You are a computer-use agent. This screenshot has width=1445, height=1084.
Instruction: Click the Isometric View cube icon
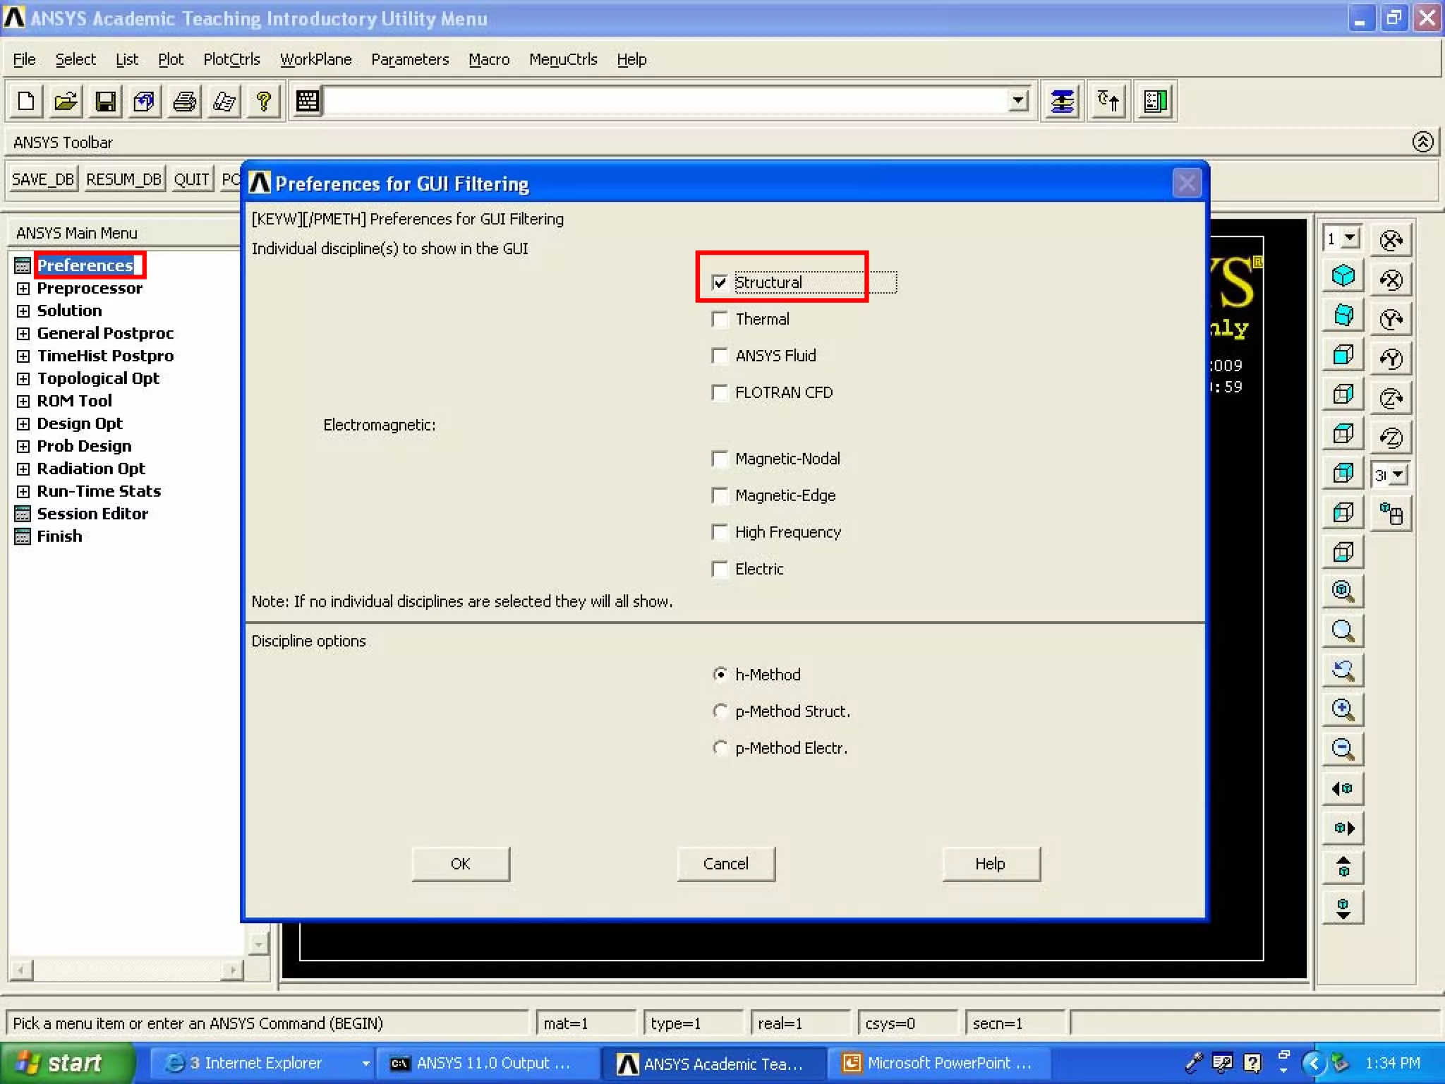tap(1343, 275)
